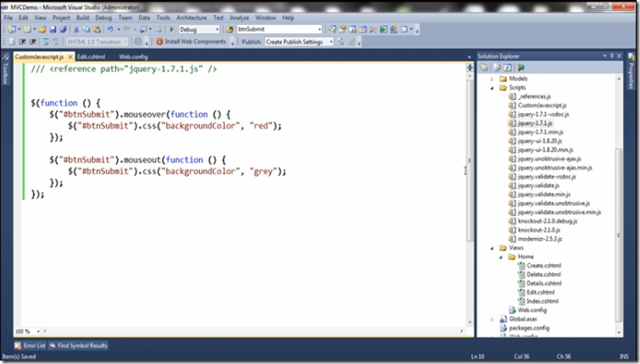Screen dimensions: 640x364
Task: Click the "grey" string in code
Action: [264, 172]
